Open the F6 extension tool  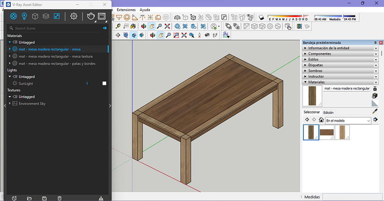pyautogui.click(x=226, y=35)
